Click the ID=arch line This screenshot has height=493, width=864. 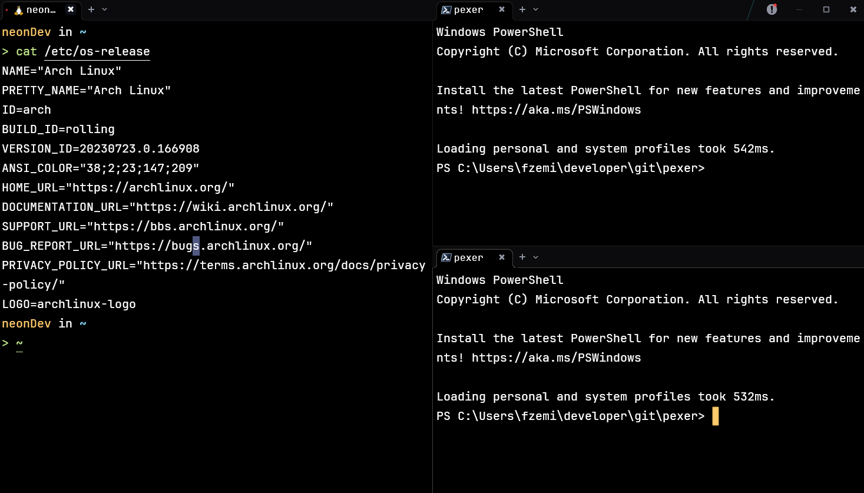(27, 110)
